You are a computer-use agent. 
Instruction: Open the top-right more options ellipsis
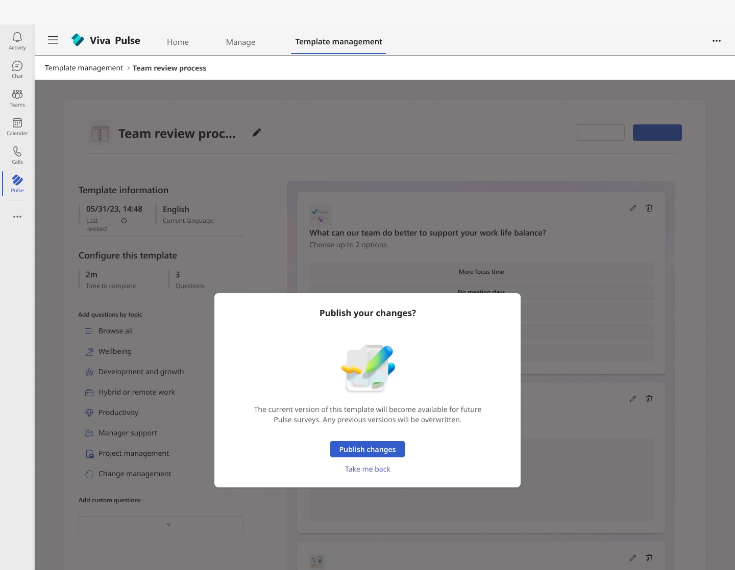pos(717,41)
